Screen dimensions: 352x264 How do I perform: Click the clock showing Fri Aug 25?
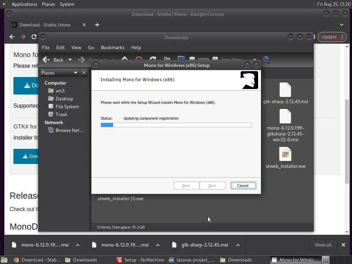point(333,4)
